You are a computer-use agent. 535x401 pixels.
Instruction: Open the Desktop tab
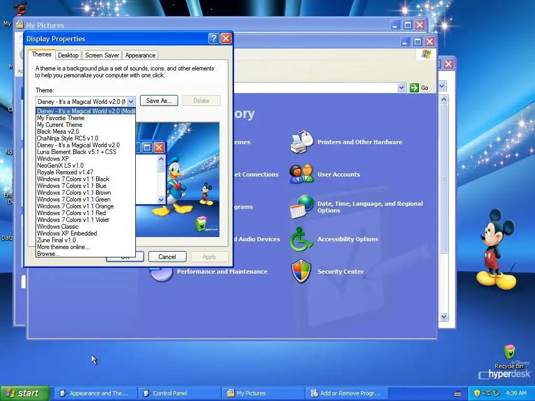click(68, 55)
